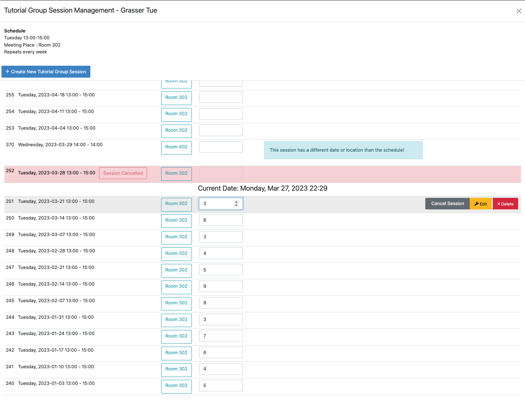Close the Tutorial Group Session Management dialog
The width and height of the screenshot is (525, 404).
tap(519, 11)
